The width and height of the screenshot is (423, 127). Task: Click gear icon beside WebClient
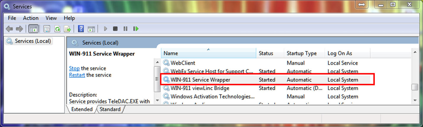pyautogui.click(x=166, y=63)
